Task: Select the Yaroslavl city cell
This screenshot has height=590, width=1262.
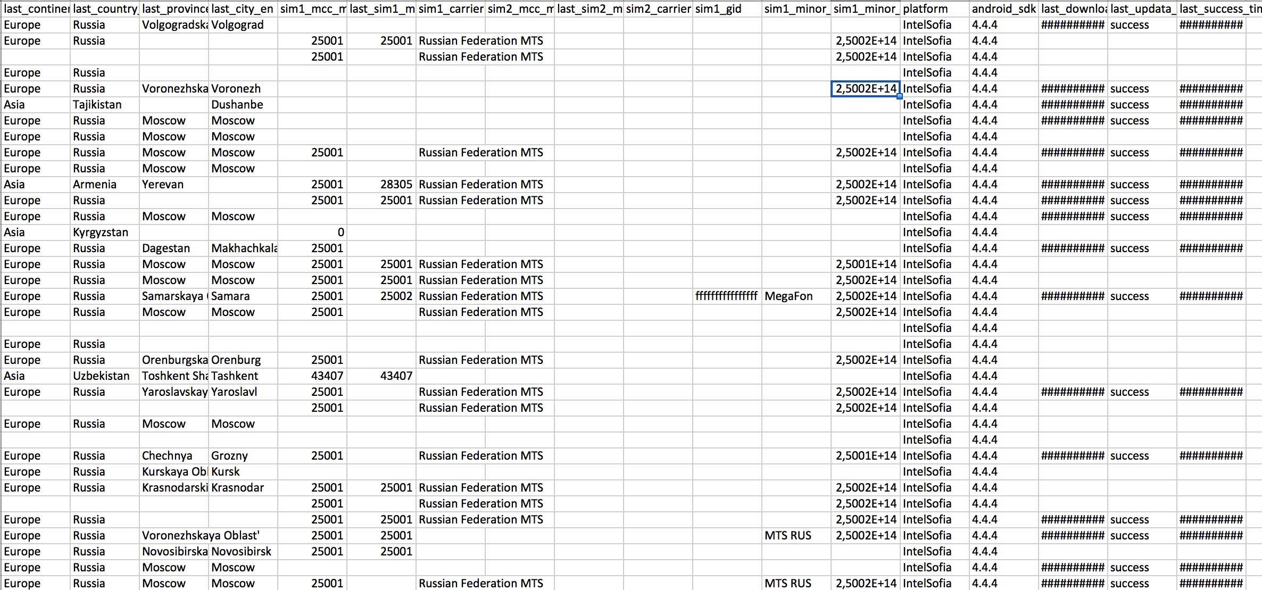Action: (243, 392)
